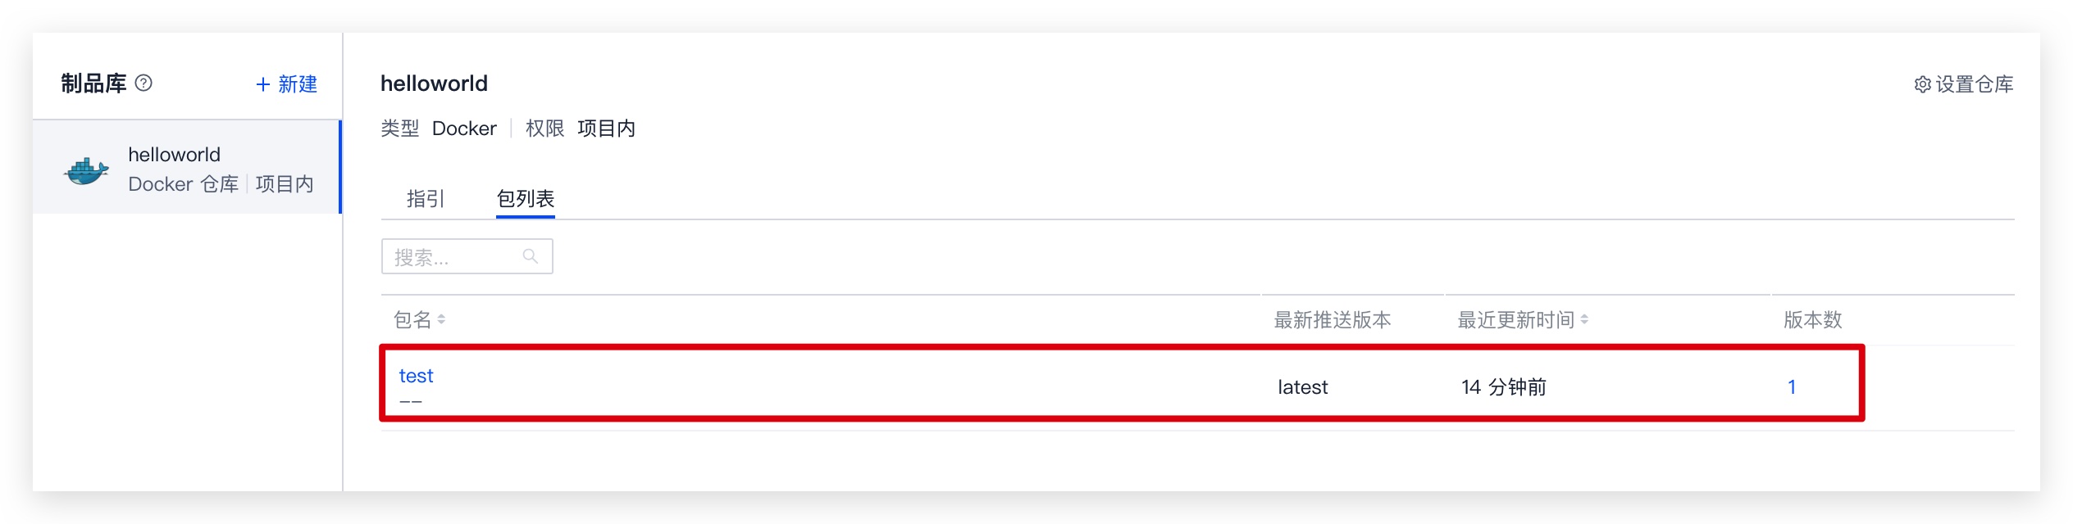Select the 包列表 tab
The width and height of the screenshot is (2073, 524).
(526, 198)
